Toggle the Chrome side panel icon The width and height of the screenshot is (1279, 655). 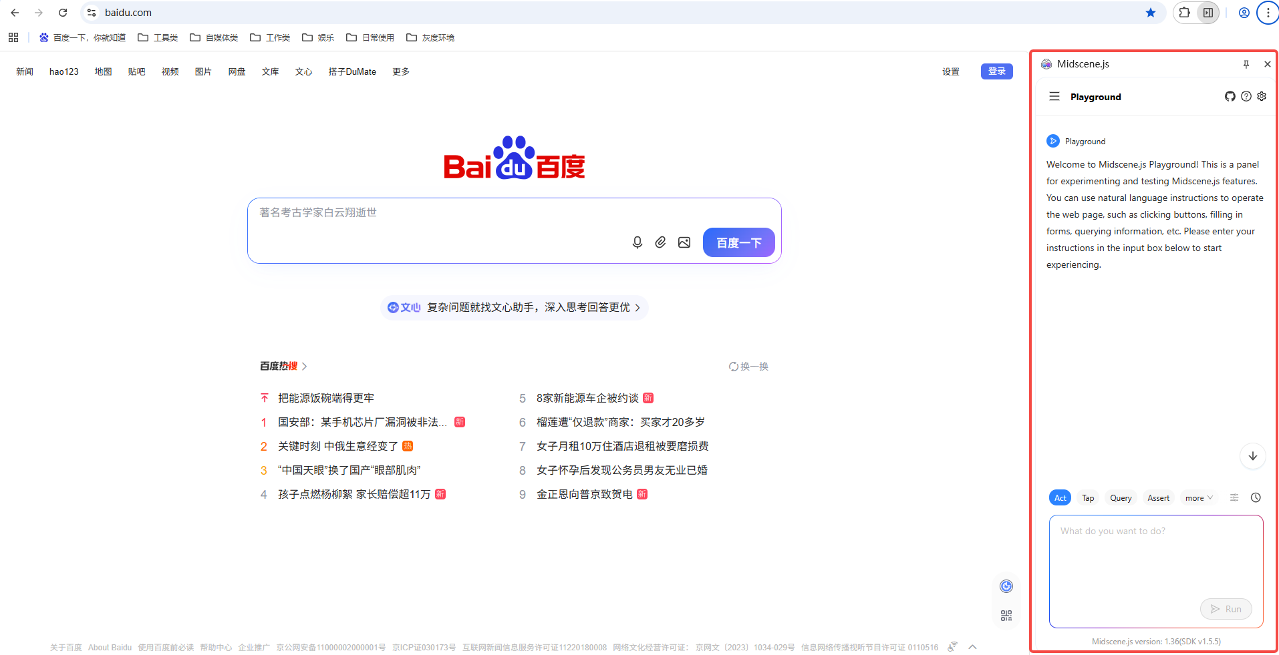tap(1208, 13)
